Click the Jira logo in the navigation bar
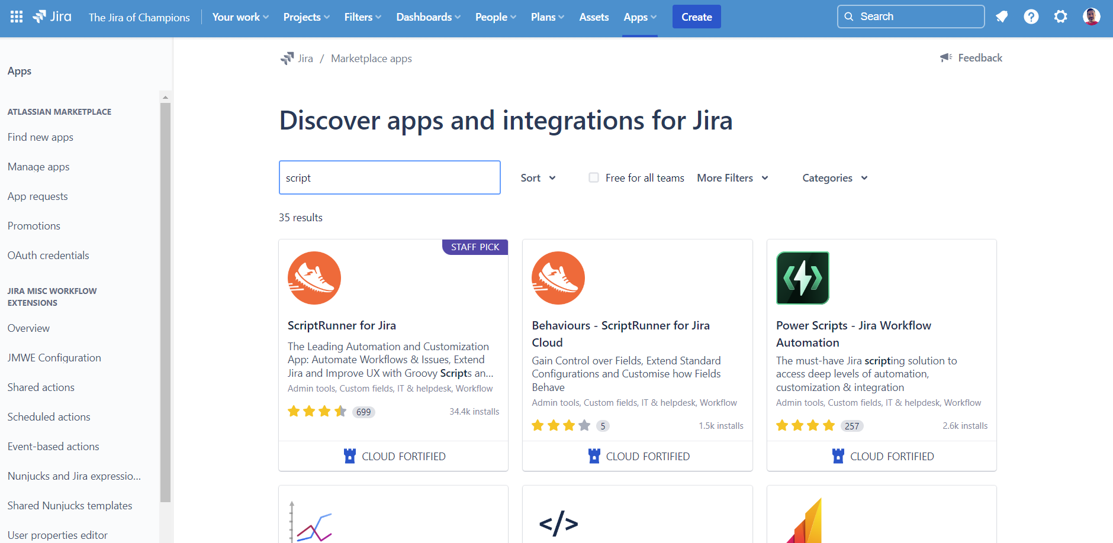1113x543 pixels. pyautogui.click(x=52, y=16)
